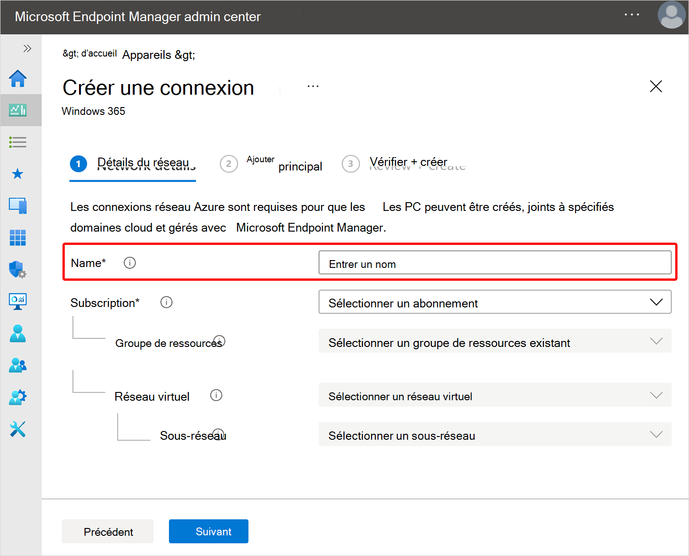
Task: Open the Reports monitor icon
Action: coord(18,301)
